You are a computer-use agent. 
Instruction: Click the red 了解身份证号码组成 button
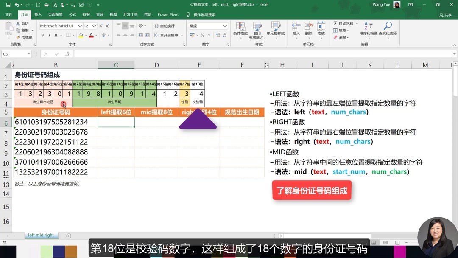click(312, 190)
